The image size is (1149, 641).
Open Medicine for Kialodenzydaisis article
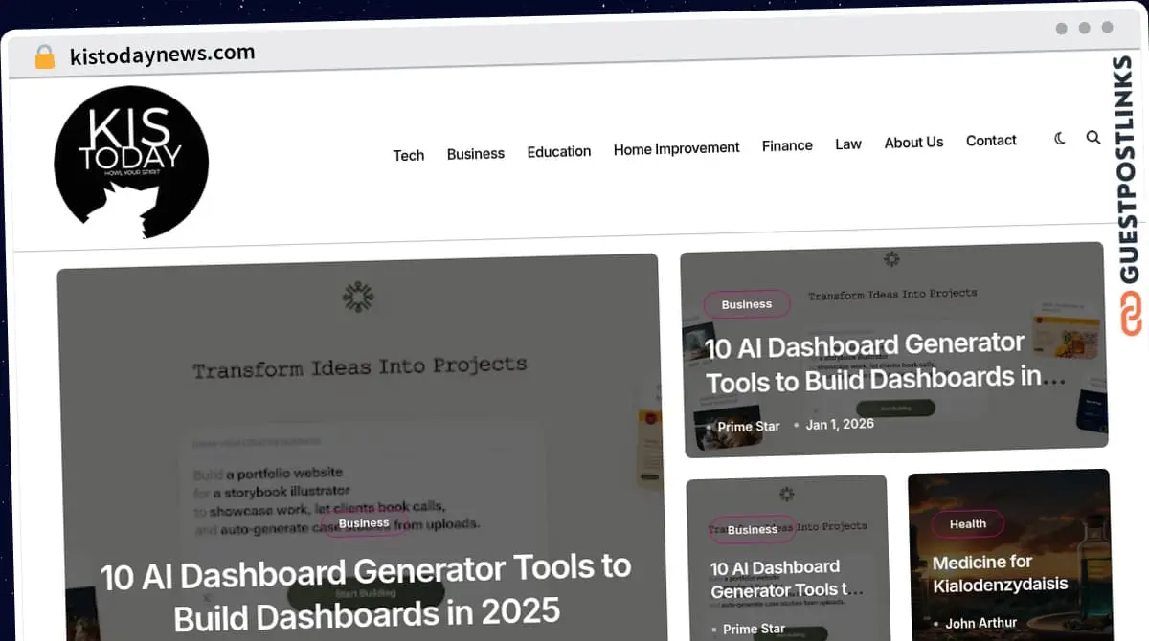click(1000, 573)
